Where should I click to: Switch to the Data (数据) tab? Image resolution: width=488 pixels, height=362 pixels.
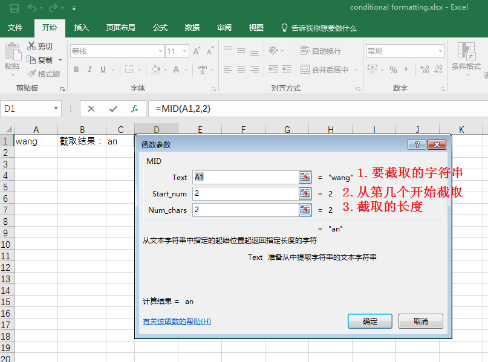tap(192, 28)
